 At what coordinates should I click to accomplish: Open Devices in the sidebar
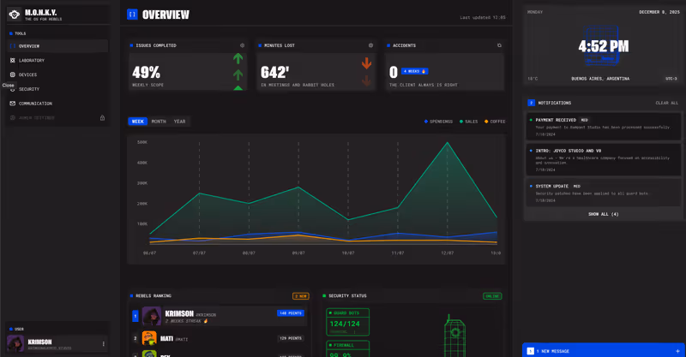click(x=57, y=74)
